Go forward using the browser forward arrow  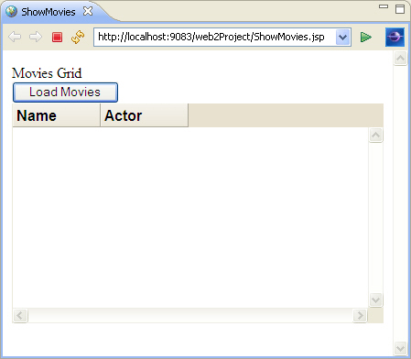(36, 37)
